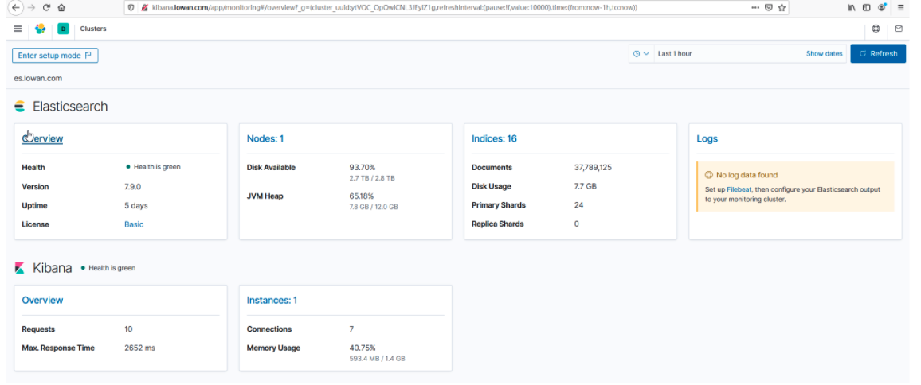Click the shield tracking protection icon
The image size is (921, 385).
(x=131, y=8)
